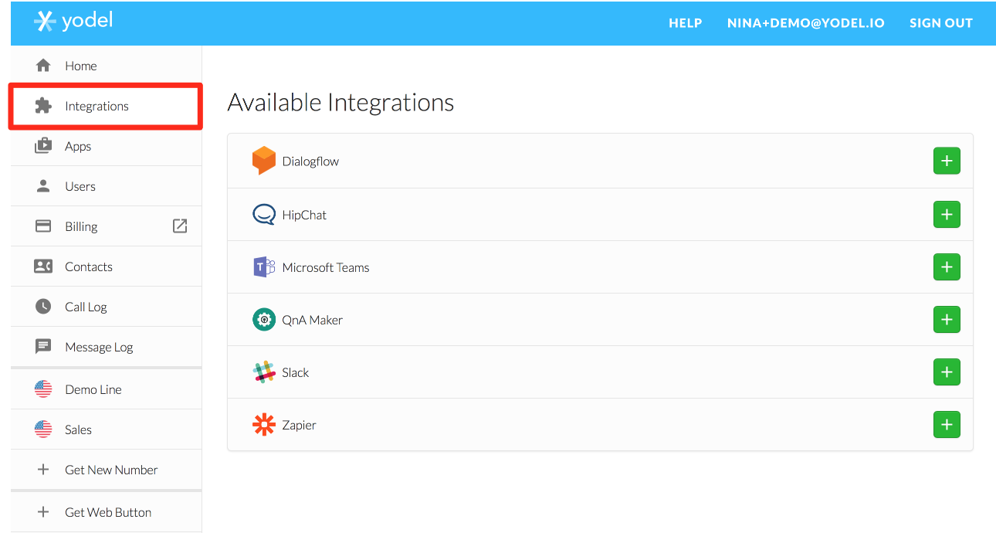Click the Apps briefcase icon
The height and width of the screenshot is (533, 996).
point(43,146)
